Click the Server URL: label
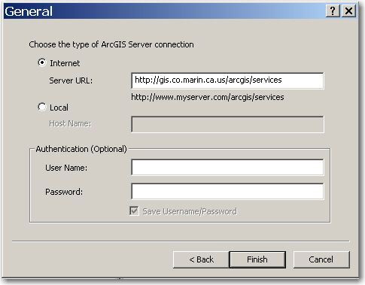This screenshot has width=365, height=285. coord(71,80)
